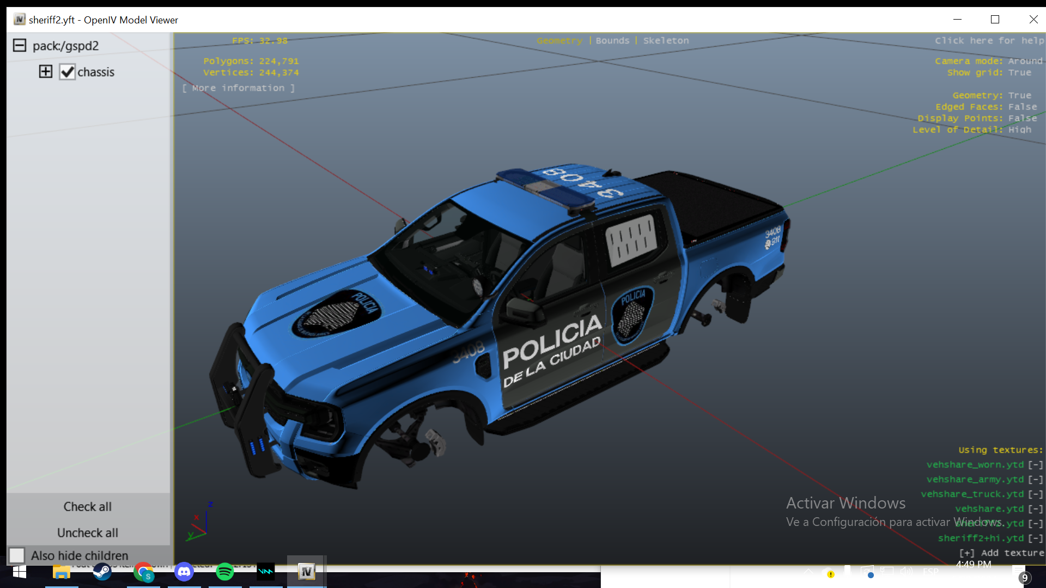Open File Explorer from the taskbar
This screenshot has width=1046, height=588.
[61, 572]
